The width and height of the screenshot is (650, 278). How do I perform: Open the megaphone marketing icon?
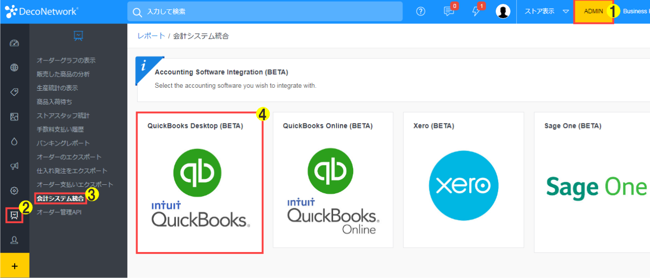point(14,166)
